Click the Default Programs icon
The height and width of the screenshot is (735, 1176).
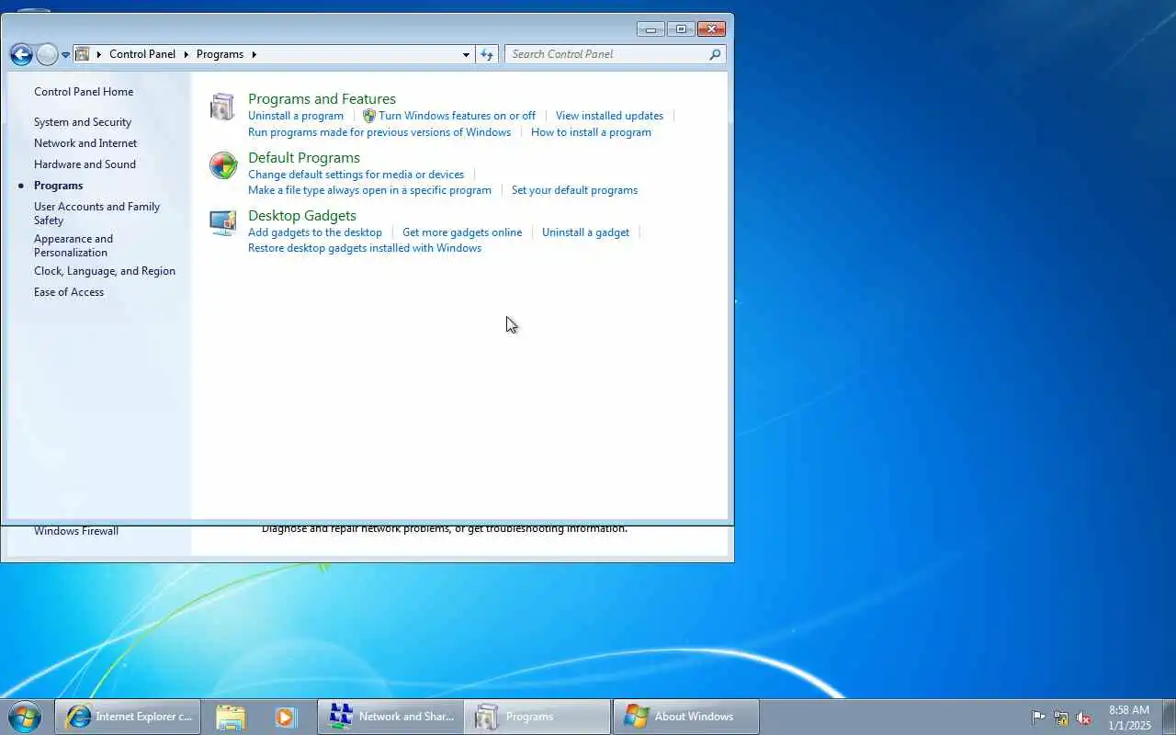(222, 165)
